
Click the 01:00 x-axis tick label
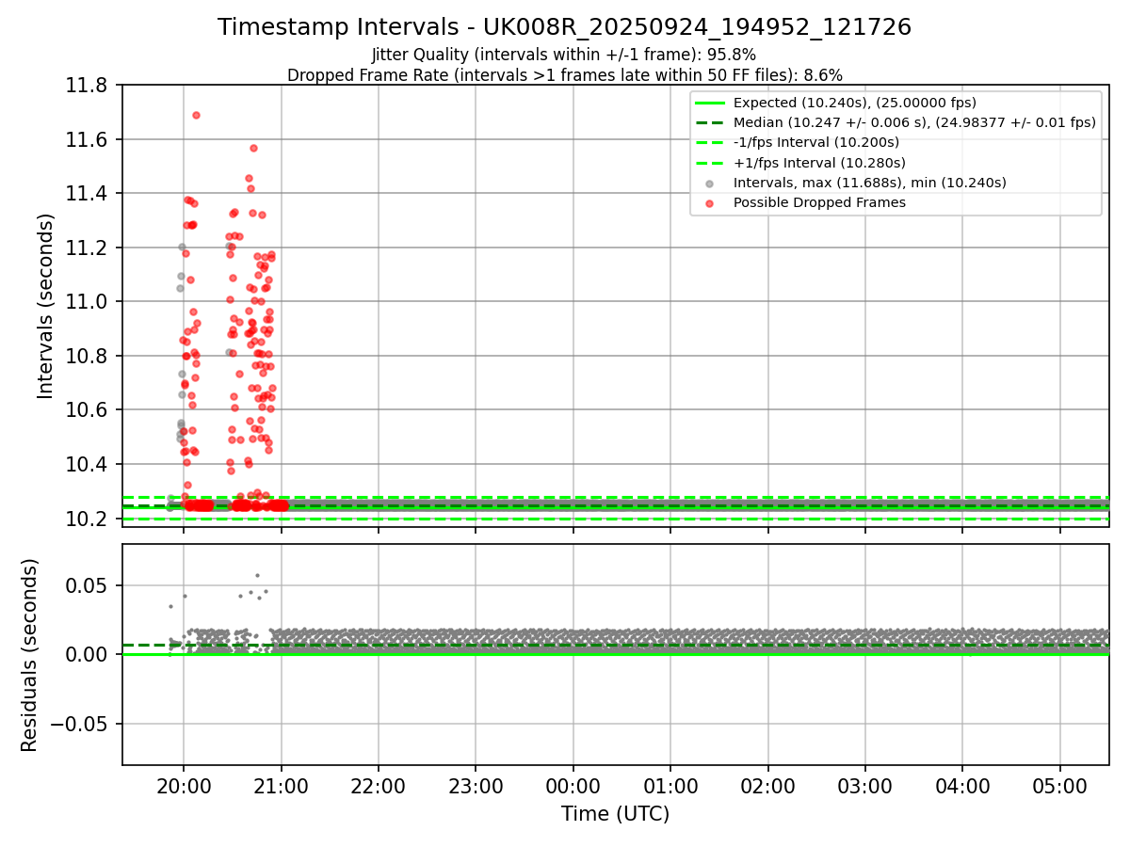pyautogui.click(x=670, y=786)
